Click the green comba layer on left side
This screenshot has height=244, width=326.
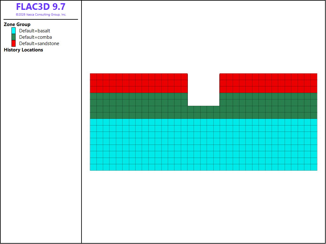pyautogui.click(x=139, y=106)
